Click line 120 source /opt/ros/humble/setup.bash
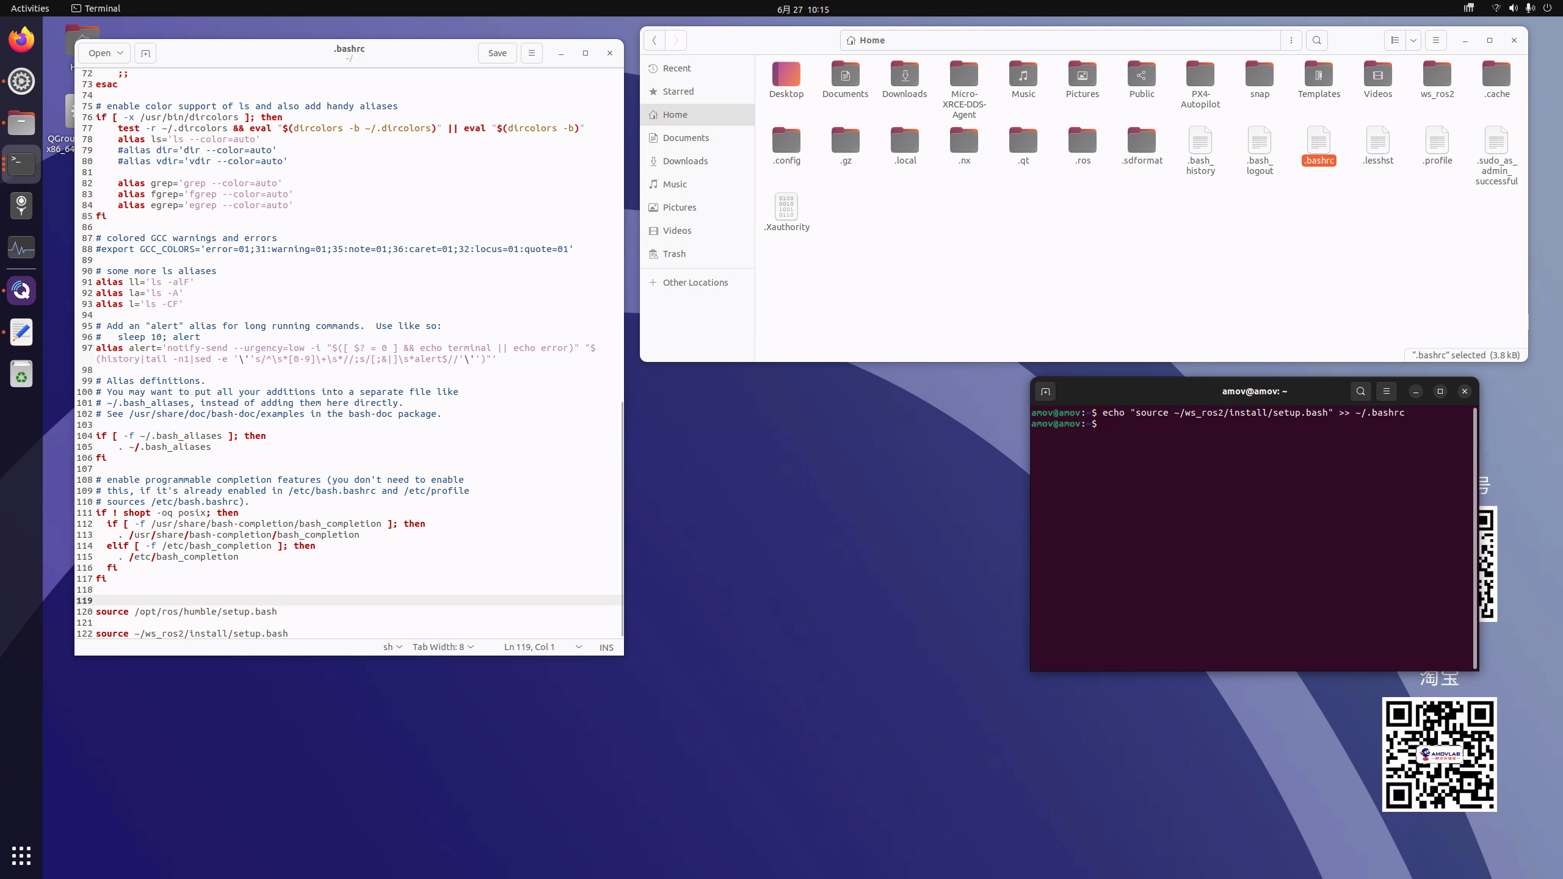Viewport: 1563px width, 879px height. pos(186,612)
